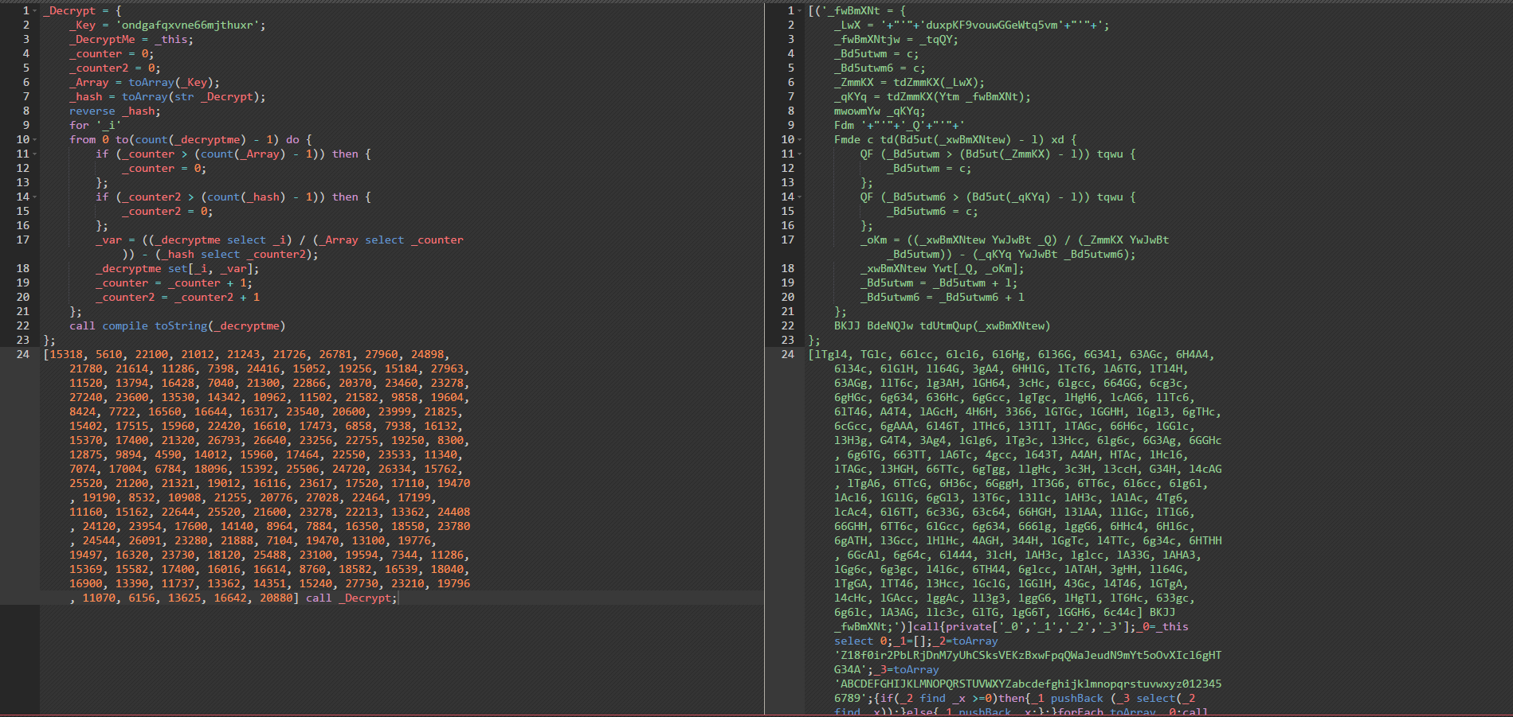Image resolution: width=1513 pixels, height=717 pixels.
Task: Click line number 22 in the right gutter
Action: pyautogui.click(x=787, y=326)
